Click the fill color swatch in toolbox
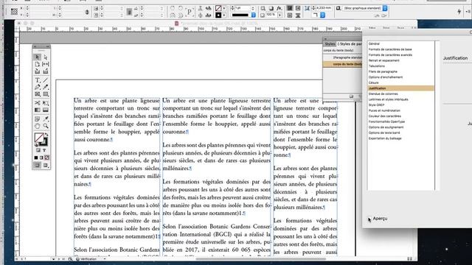 click(x=39, y=138)
